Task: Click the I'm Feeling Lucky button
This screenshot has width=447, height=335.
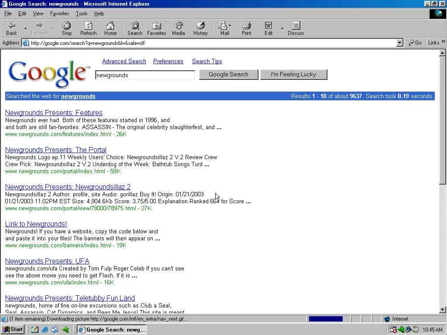Action: tap(294, 74)
